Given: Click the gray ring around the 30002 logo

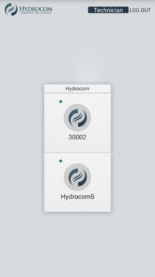Looking at the screenshot, I should click(x=66, y=118).
